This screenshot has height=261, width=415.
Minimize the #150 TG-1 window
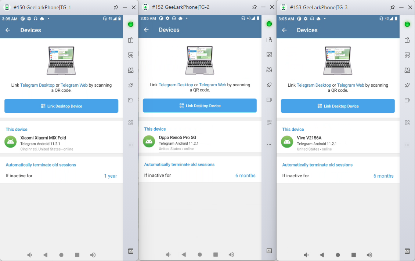pos(125,7)
